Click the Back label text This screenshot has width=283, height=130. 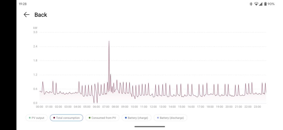[x=41, y=15]
